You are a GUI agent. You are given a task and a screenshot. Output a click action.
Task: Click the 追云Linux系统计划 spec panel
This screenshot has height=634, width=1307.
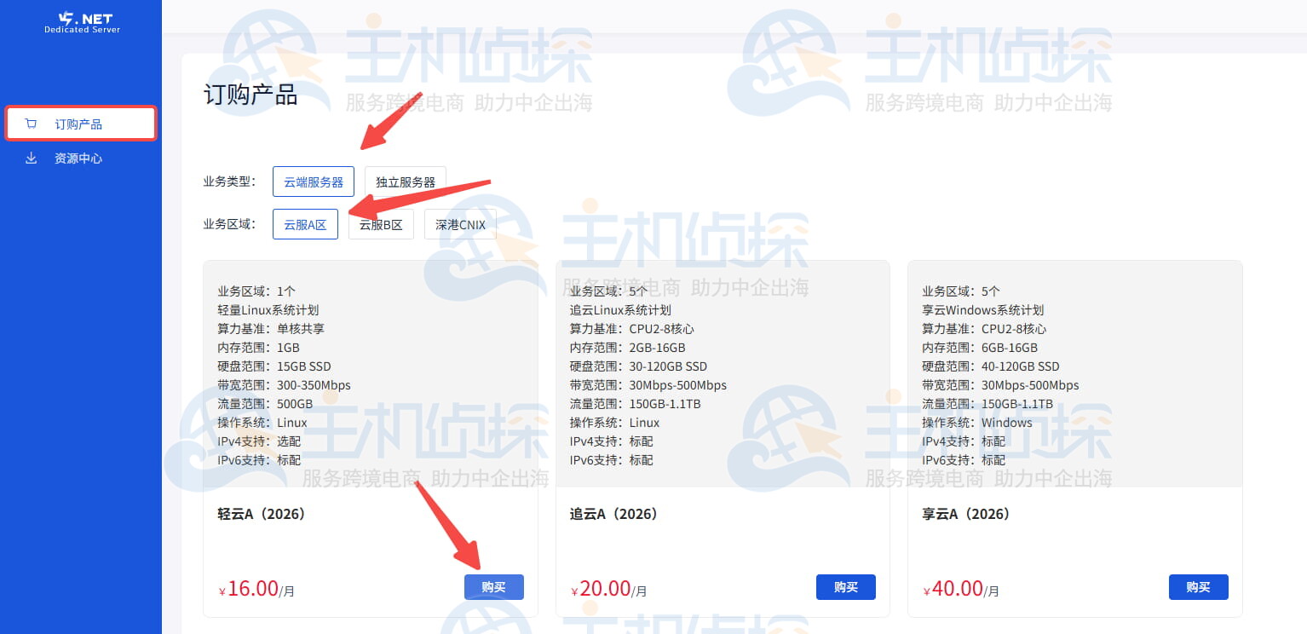tap(722, 375)
